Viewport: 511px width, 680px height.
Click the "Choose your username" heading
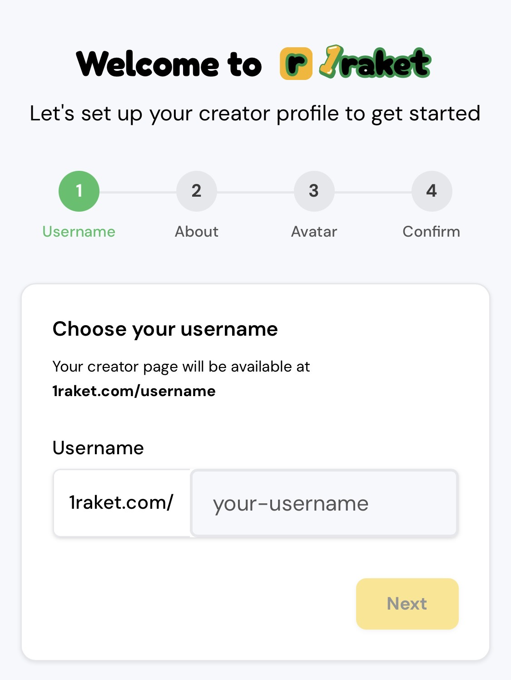coord(166,329)
